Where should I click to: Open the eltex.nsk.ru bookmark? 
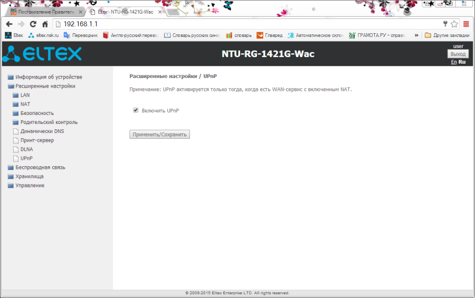coord(43,35)
